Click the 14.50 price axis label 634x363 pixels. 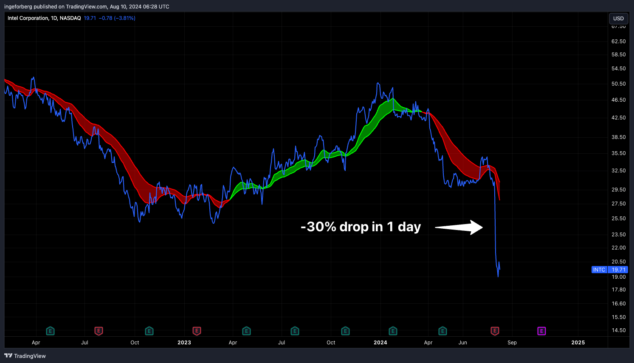619,330
